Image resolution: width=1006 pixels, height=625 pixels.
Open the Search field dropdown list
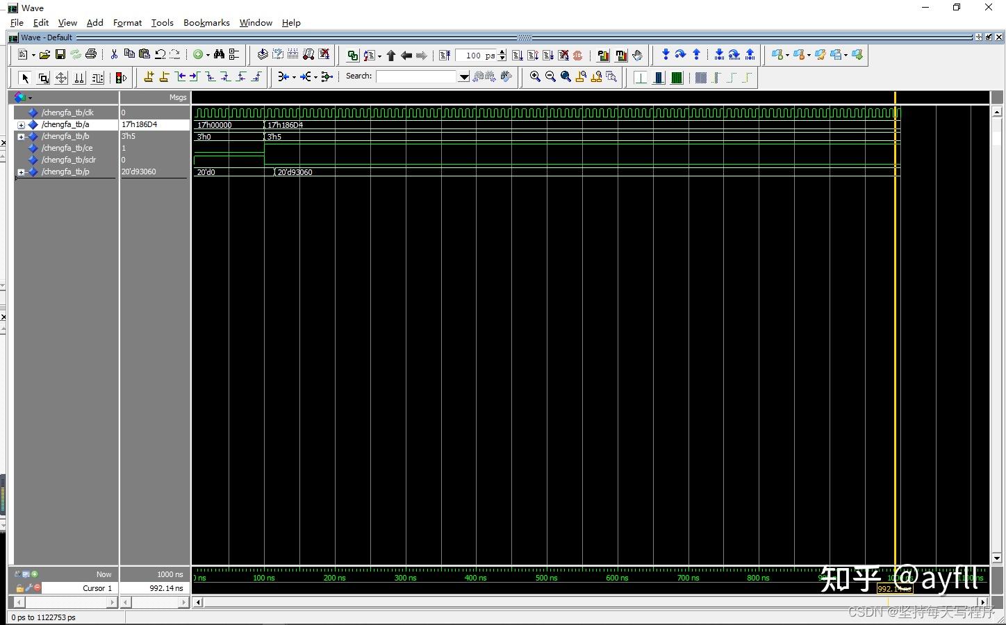click(464, 76)
